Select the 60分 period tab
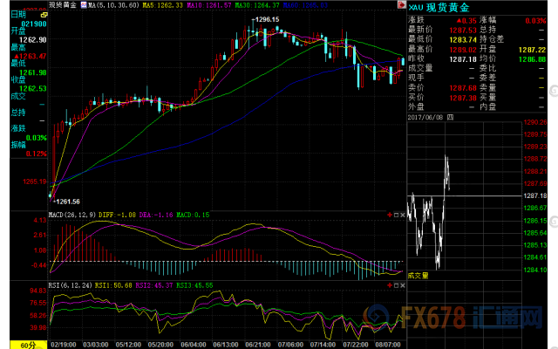The width and height of the screenshot is (558, 349). click(15, 344)
